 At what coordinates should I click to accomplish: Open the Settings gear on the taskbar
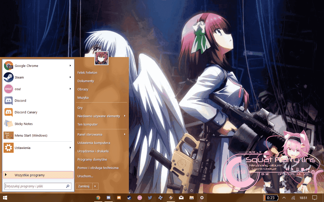tap(202, 198)
